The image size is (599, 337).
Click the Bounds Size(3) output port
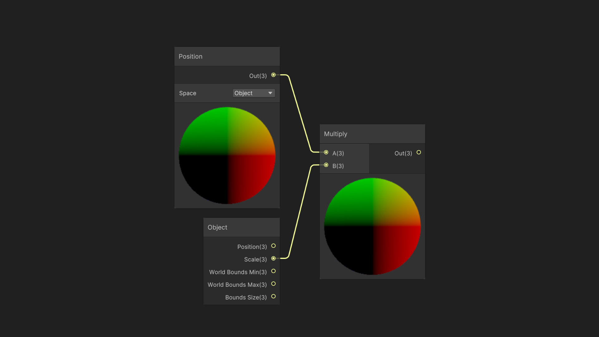coord(273,296)
